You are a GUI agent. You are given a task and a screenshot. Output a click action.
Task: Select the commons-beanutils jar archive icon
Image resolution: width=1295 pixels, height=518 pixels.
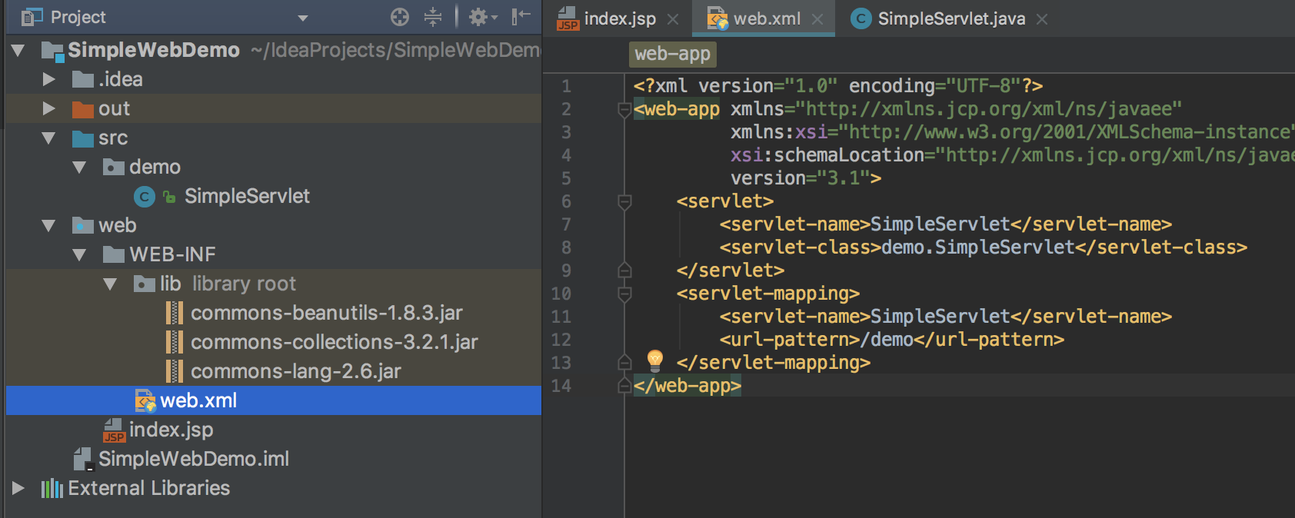pyautogui.click(x=175, y=313)
